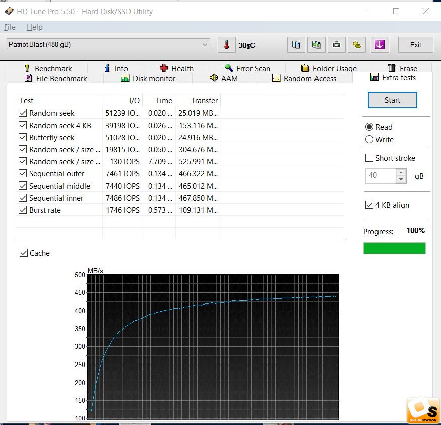Click the thermometer temperature icon
Screen dimensions: 441x425
tap(227, 45)
